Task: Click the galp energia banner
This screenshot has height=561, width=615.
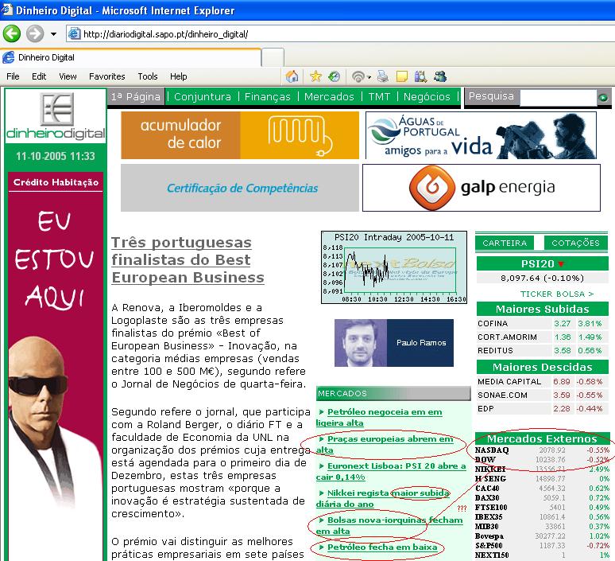Action: [482, 188]
